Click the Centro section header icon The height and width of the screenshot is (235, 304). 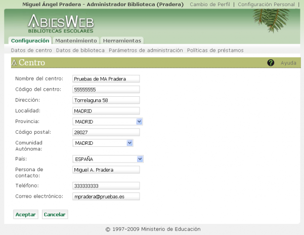[14, 63]
